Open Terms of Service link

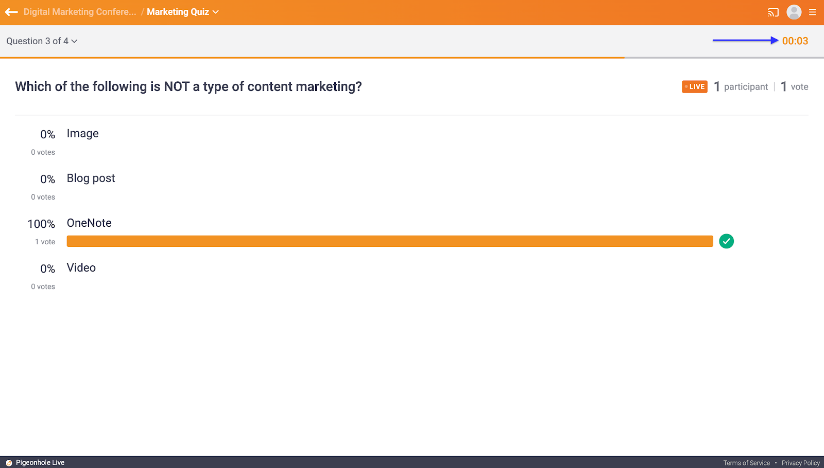[x=746, y=463]
